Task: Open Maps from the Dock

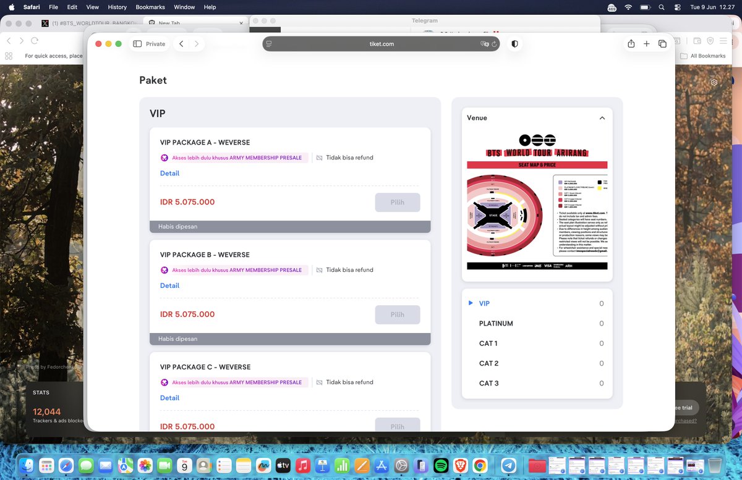Action: (x=126, y=465)
